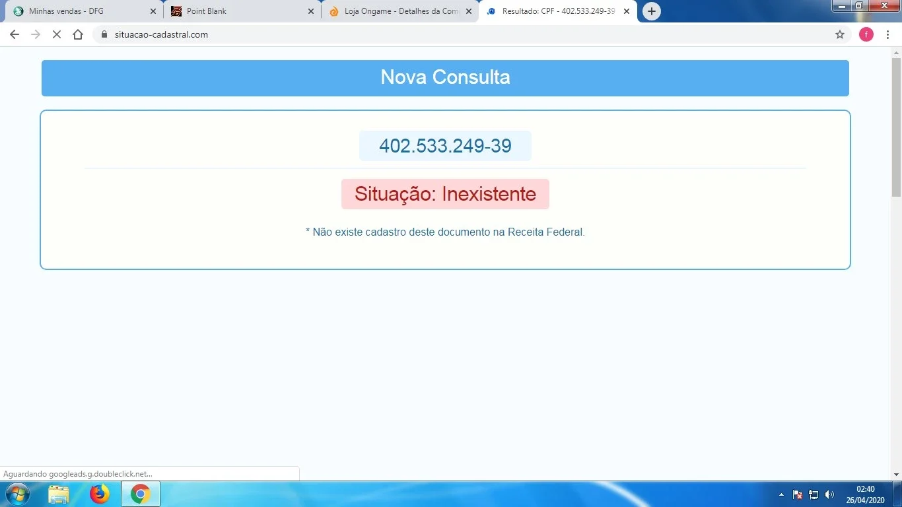The image size is (902, 507).
Task: Click the Chrome taskbar icon
Action: [x=140, y=494]
